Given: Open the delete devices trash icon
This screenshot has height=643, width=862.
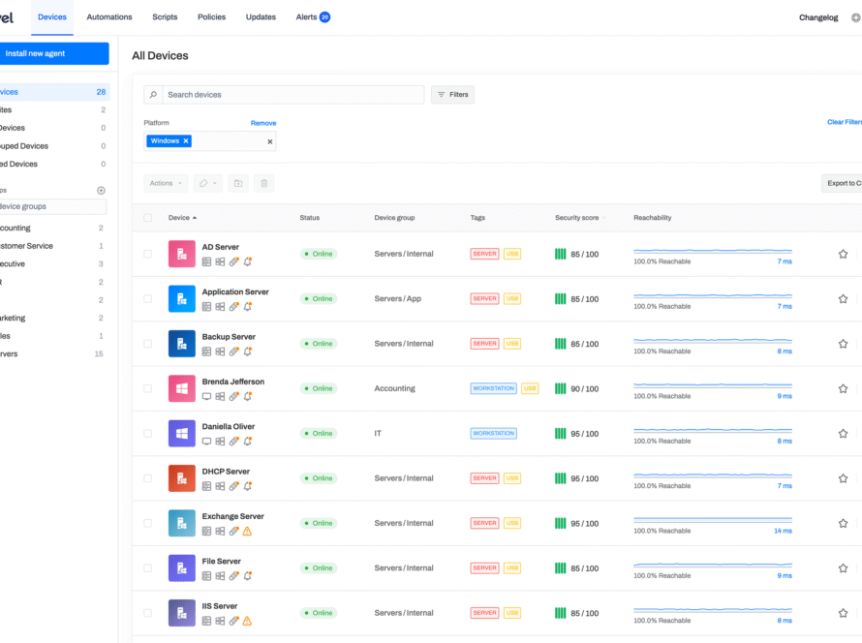Looking at the screenshot, I should click(263, 183).
